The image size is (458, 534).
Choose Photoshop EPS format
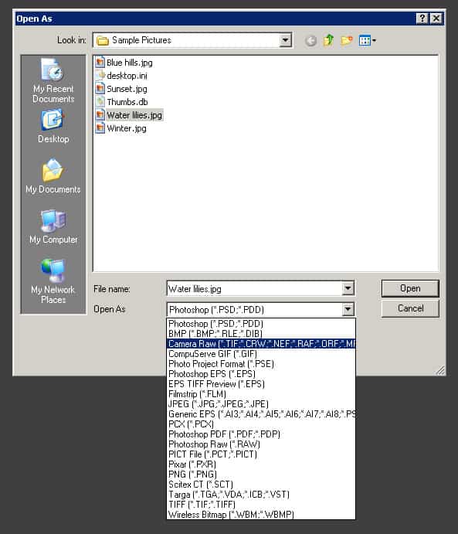pos(261,373)
